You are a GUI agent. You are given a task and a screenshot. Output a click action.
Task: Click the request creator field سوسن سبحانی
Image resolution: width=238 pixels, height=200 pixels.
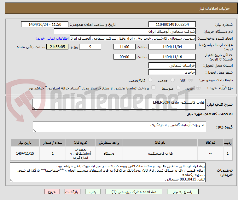click(x=132, y=38)
